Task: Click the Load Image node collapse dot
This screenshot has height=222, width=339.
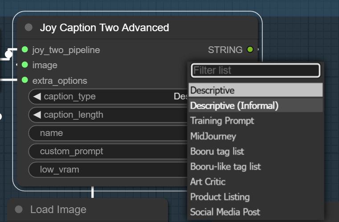Action: click(x=19, y=209)
